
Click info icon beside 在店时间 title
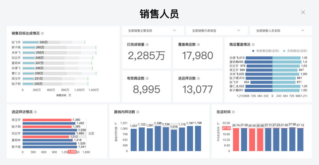[233, 112]
